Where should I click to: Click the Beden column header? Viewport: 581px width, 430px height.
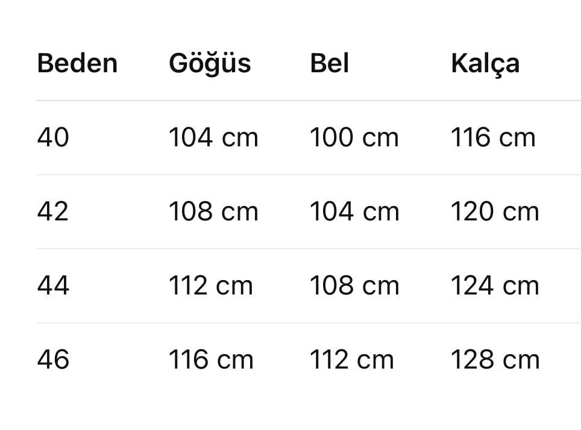77,63
